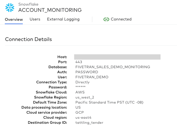
Task: Click the User: label
Action: coord(62,77)
